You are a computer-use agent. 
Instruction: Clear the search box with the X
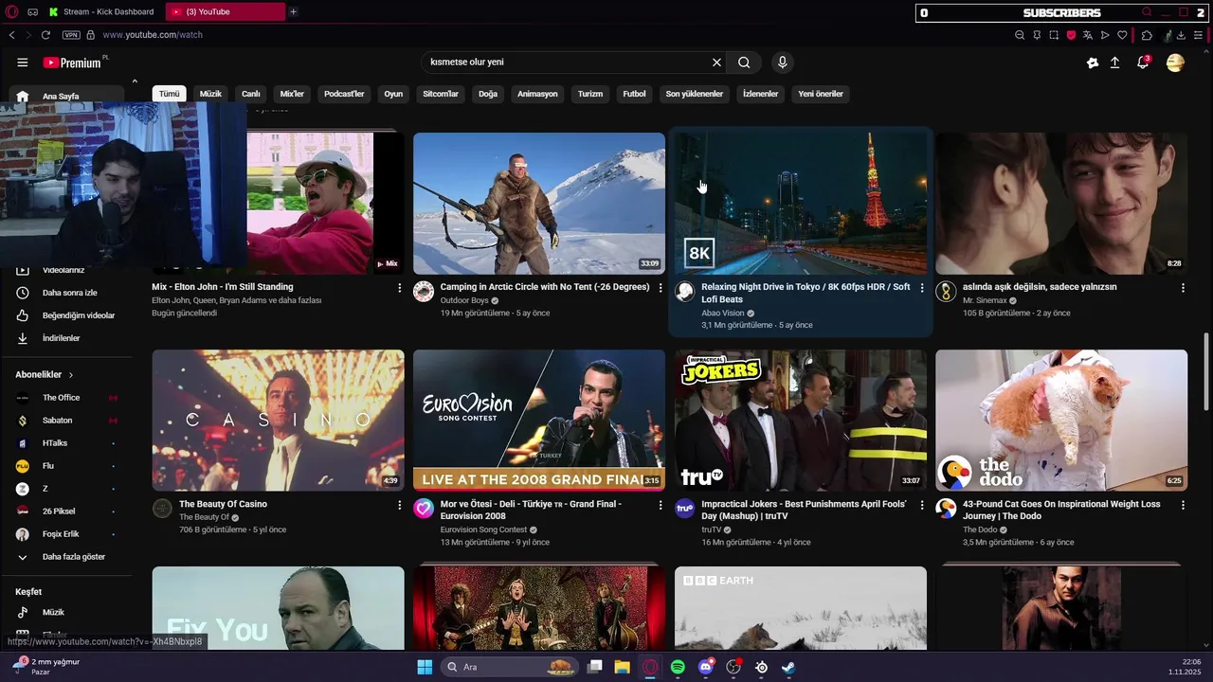click(x=716, y=63)
